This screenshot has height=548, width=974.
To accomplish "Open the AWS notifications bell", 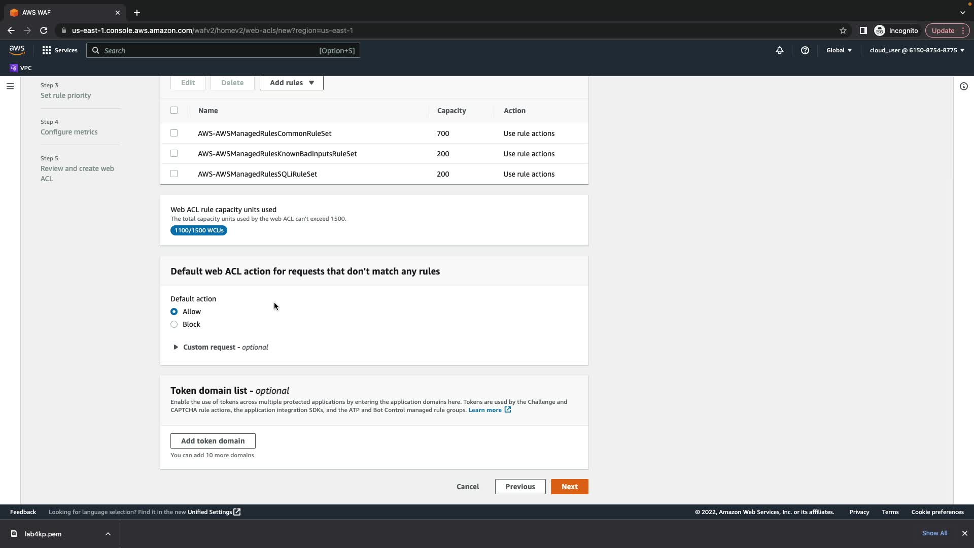I will tap(779, 50).
